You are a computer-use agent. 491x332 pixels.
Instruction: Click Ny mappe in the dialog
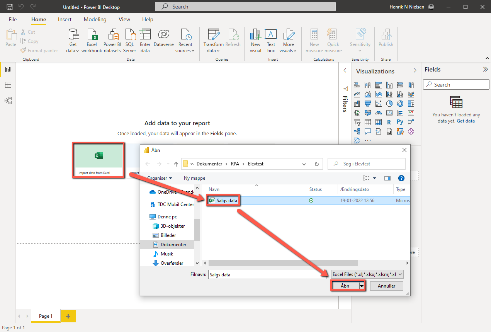pyautogui.click(x=195, y=178)
